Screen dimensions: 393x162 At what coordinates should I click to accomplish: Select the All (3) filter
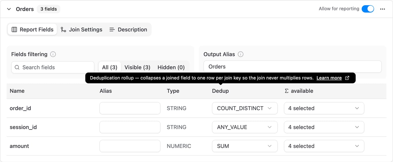pyautogui.click(x=110, y=67)
